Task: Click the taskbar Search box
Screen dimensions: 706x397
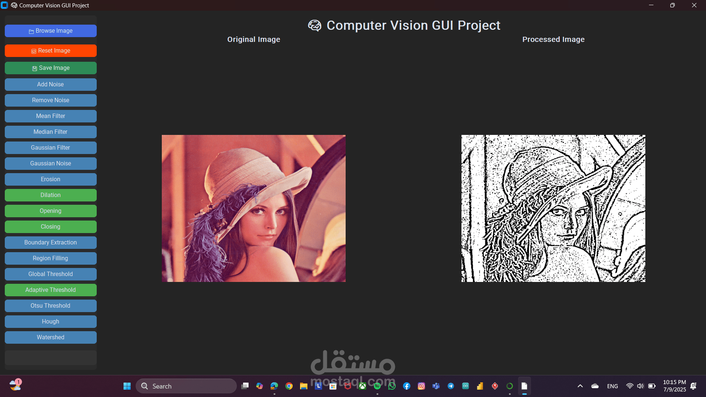Action: [x=186, y=386]
